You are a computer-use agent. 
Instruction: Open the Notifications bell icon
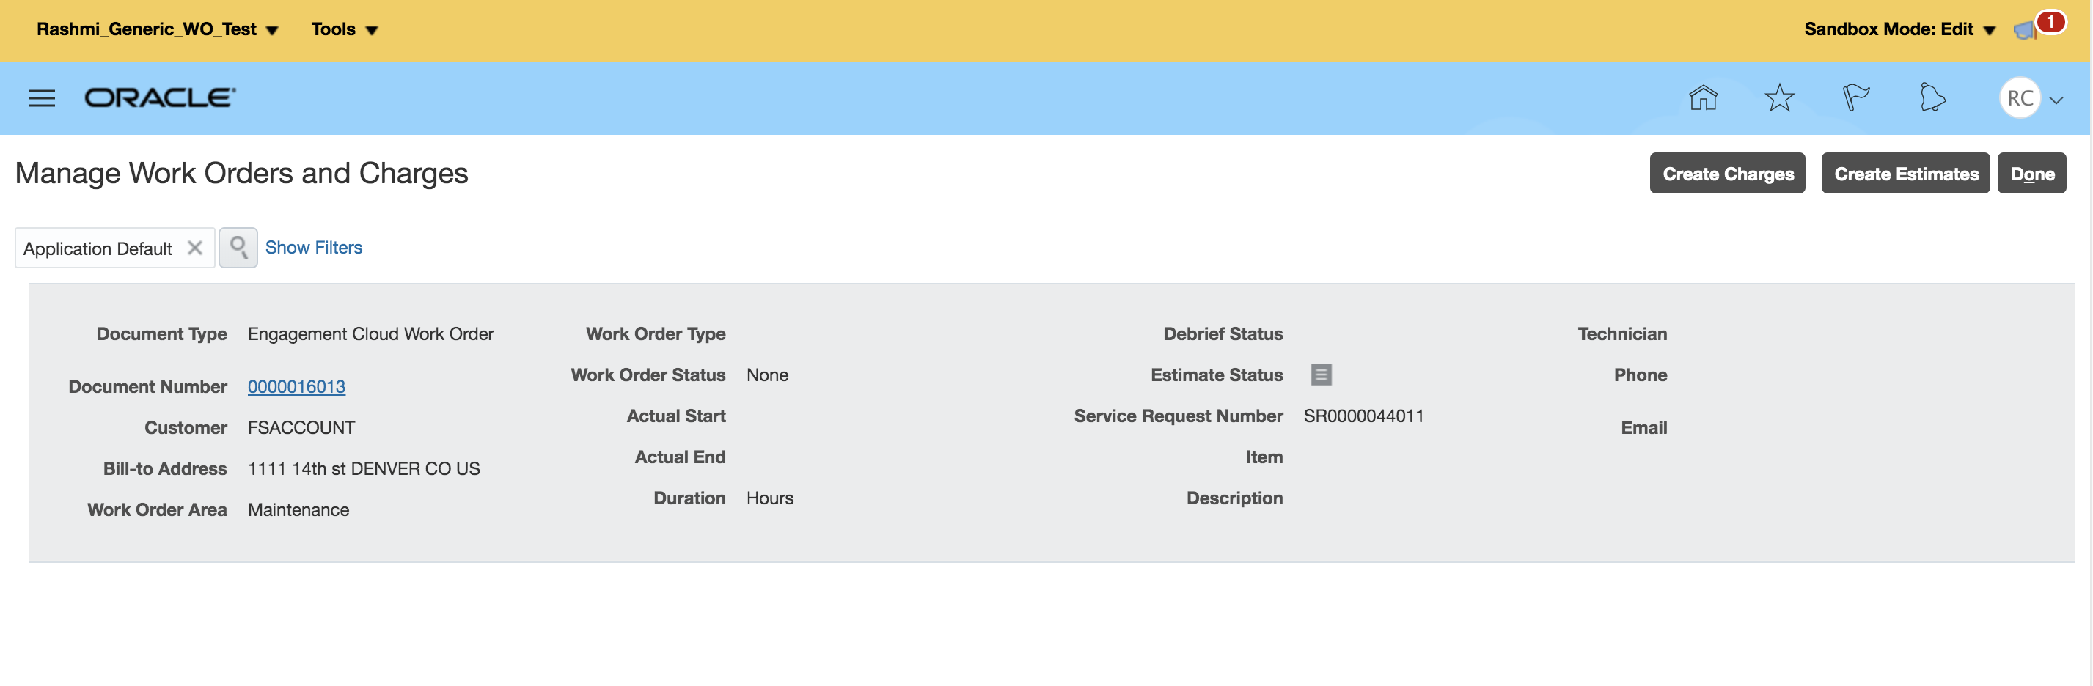1932,98
